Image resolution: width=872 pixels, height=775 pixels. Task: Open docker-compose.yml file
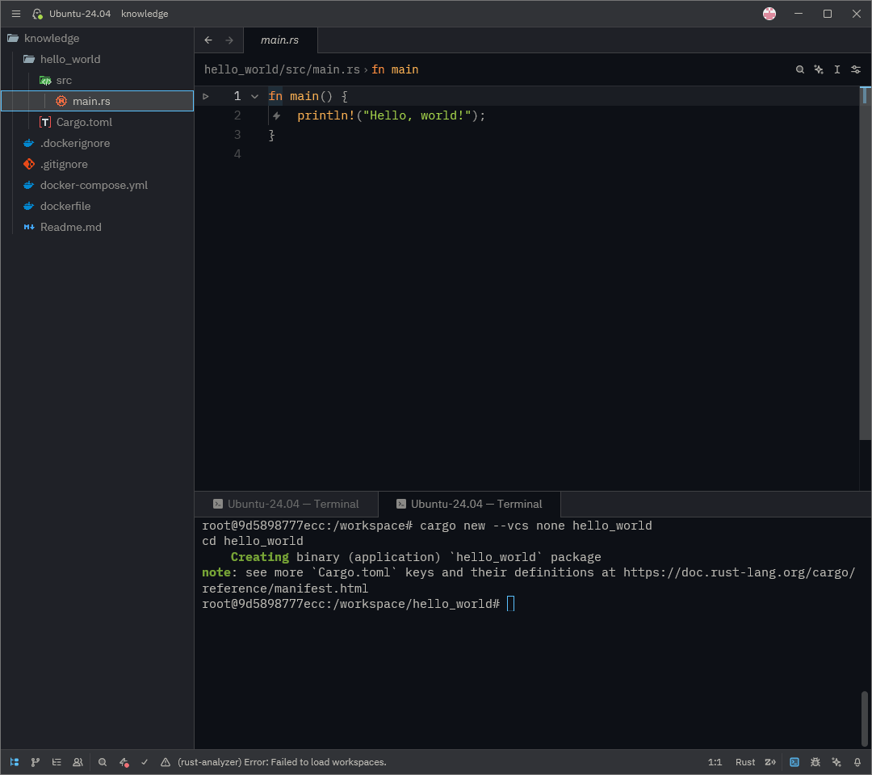pyautogui.click(x=98, y=185)
